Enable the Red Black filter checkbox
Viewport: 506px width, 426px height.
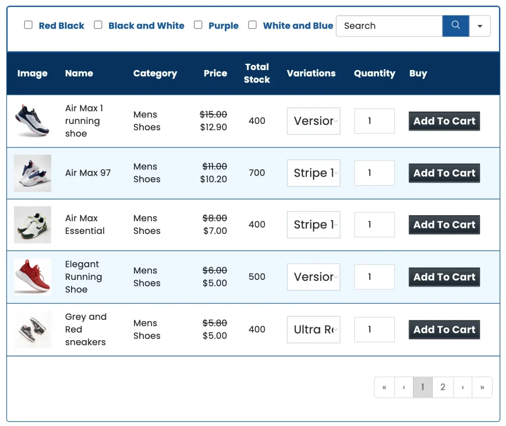[28, 24]
